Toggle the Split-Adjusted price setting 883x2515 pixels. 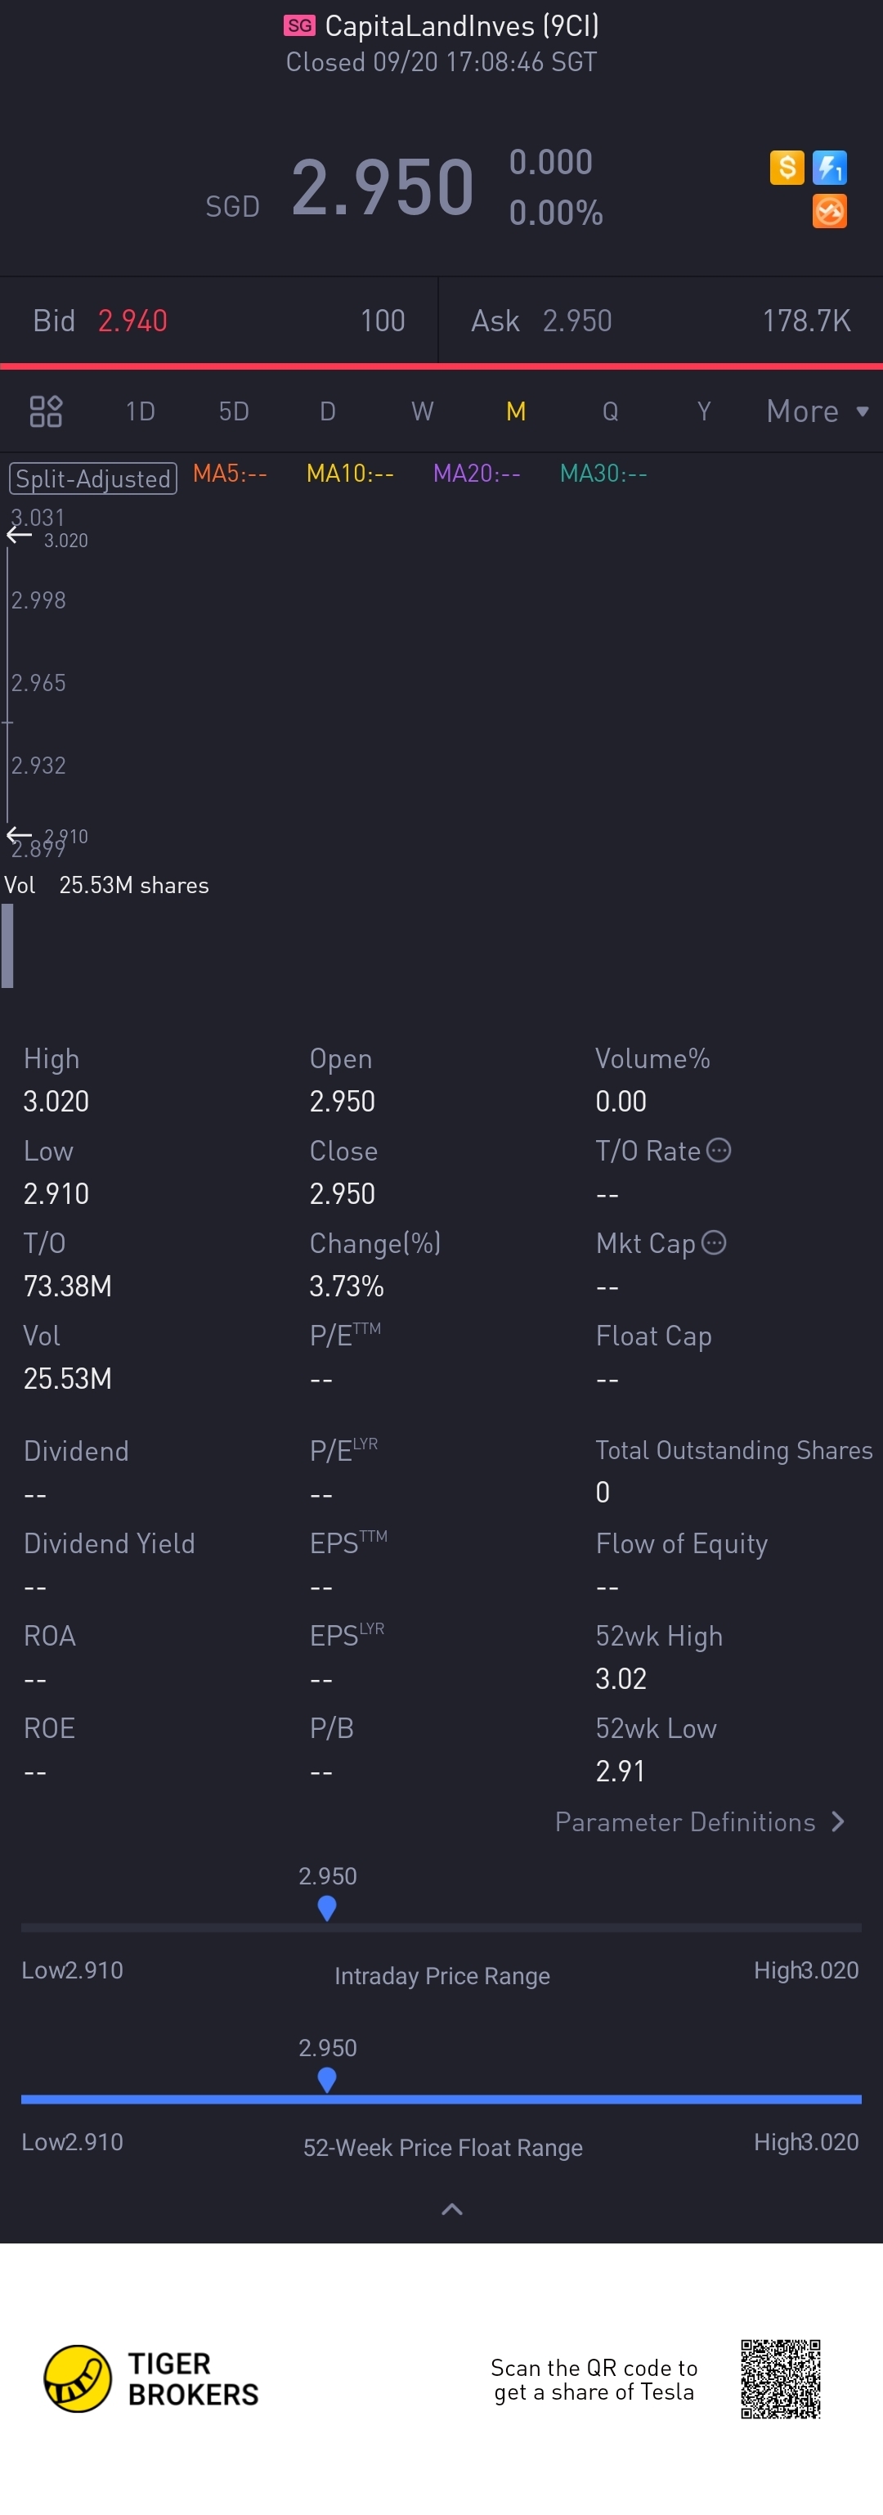tap(92, 478)
